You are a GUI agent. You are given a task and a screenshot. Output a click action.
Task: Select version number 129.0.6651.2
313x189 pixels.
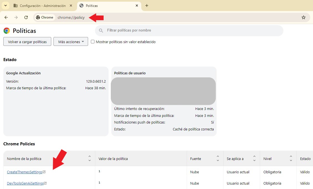pyautogui.click(x=96, y=82)
